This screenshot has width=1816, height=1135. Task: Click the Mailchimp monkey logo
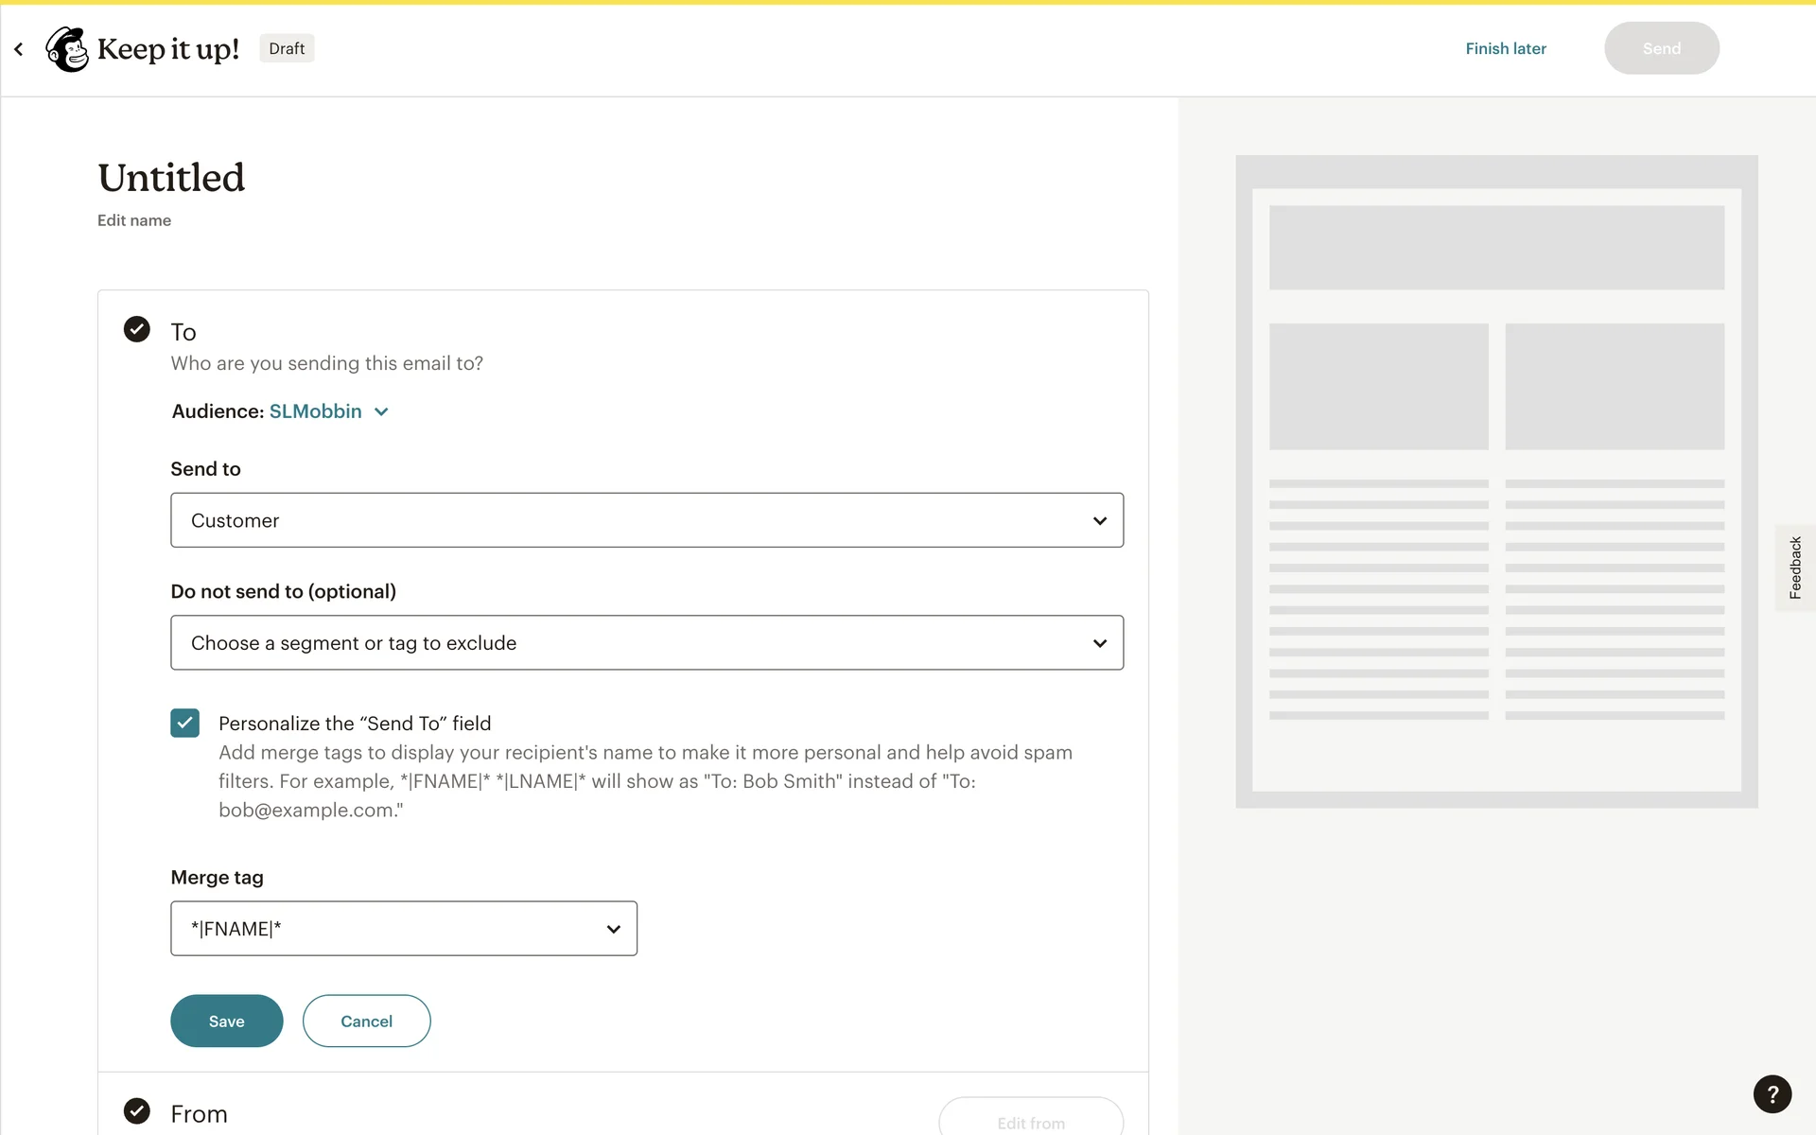tap(67, 49)
